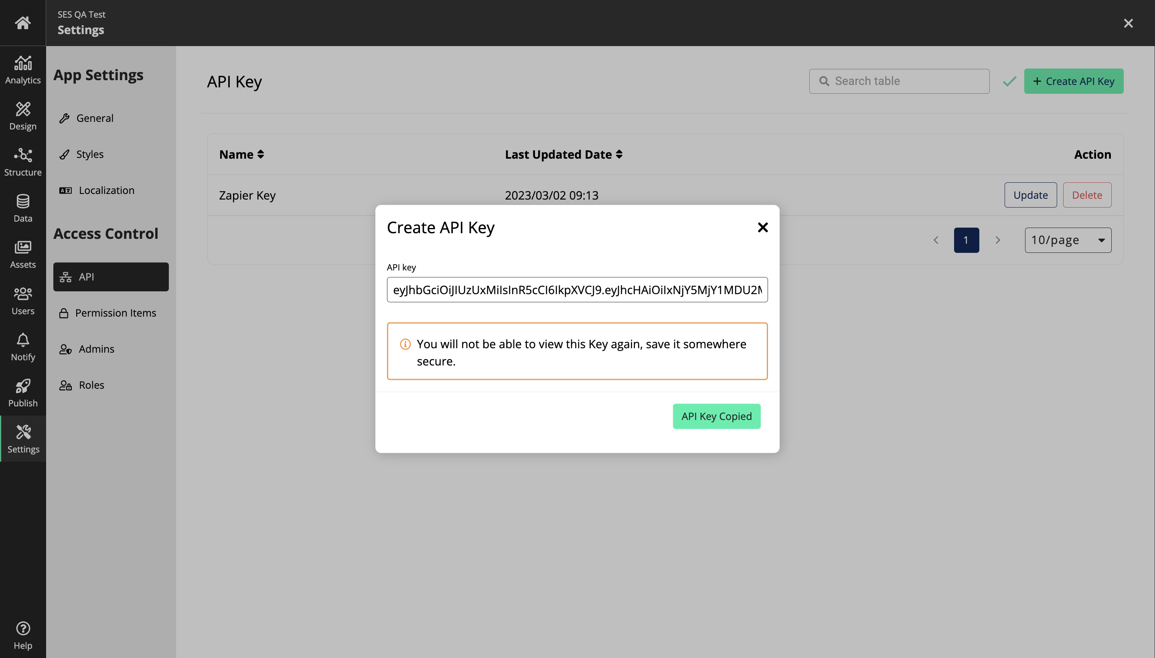Select the Settings sidebar icon
Image resolution: width=1155 pixels, height=658 pixels.
pyautogui.click(x=23, y=439)
